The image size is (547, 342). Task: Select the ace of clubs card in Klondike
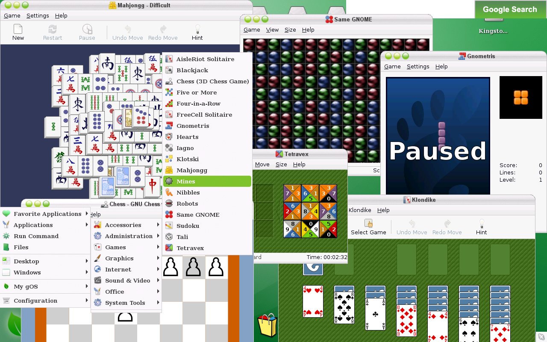tap(376, 314)
